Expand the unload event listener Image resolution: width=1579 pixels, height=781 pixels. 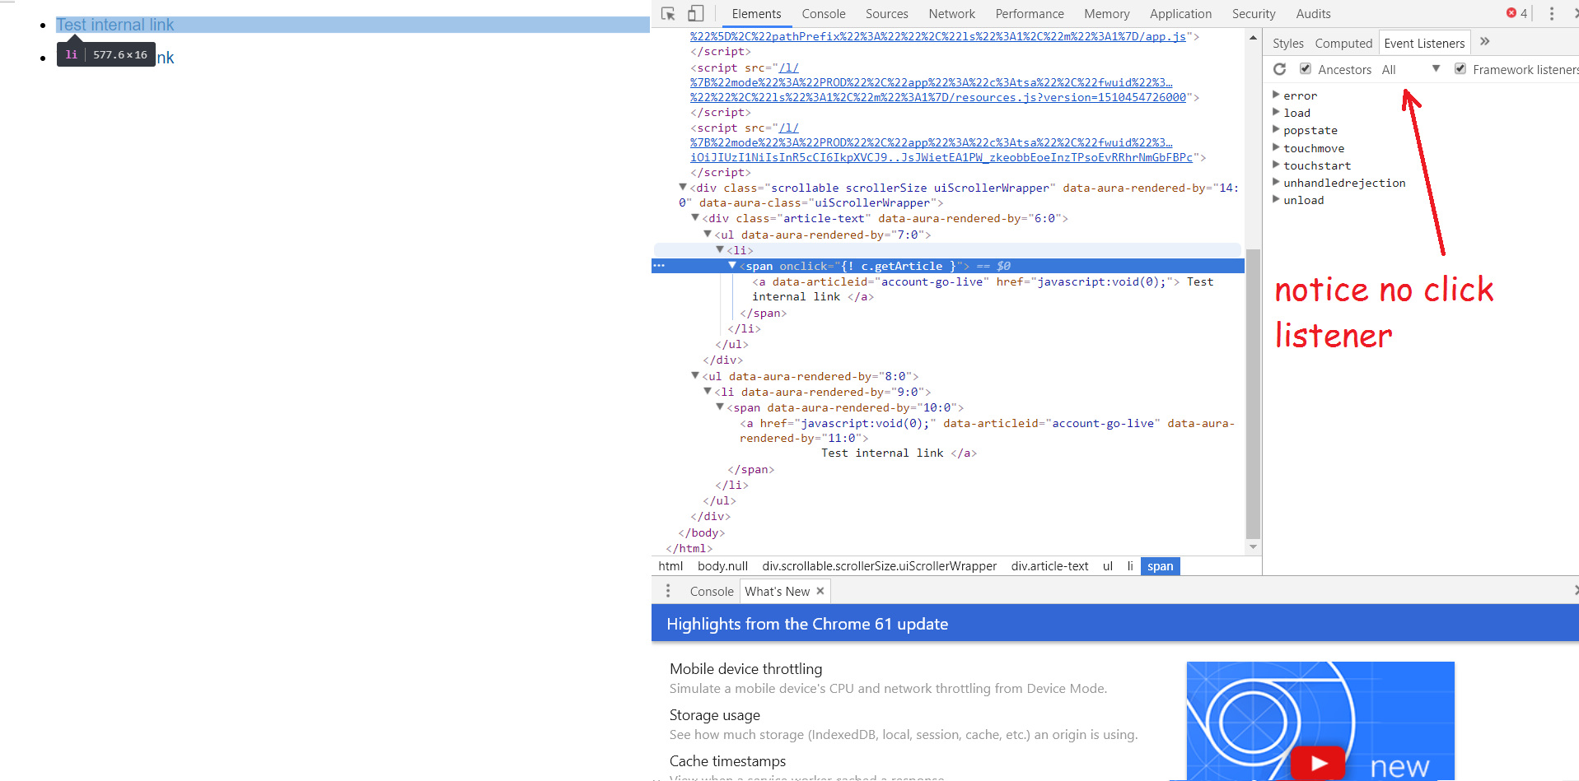coord(1276,199)
